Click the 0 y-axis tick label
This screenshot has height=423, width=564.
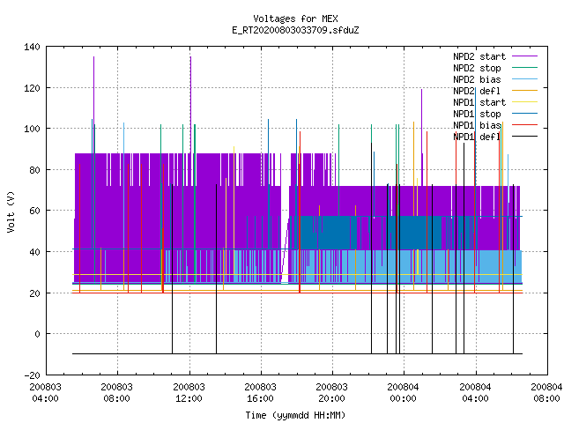pyautogui.click(x=37, y=334)
